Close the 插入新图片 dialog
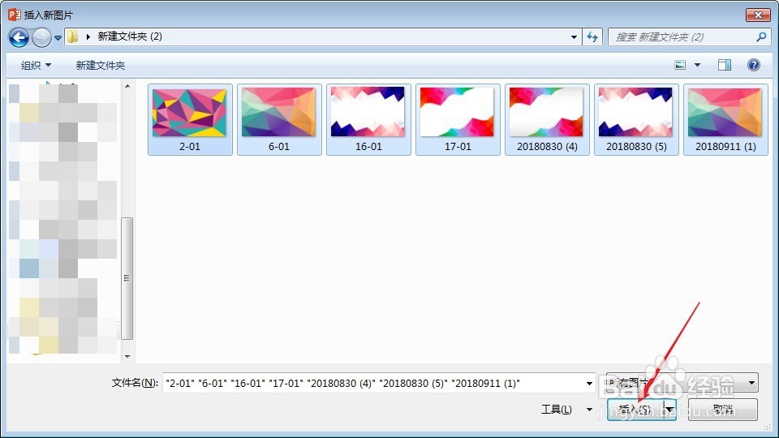779x438 pixels. pos(758,15)
